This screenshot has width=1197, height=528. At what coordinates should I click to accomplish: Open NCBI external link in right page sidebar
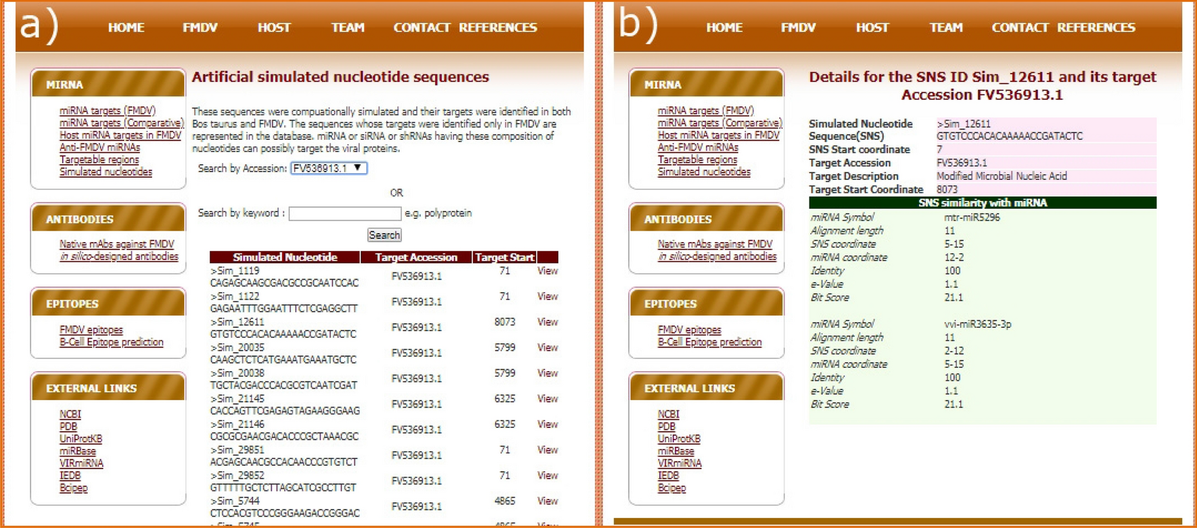click(669, 414)
